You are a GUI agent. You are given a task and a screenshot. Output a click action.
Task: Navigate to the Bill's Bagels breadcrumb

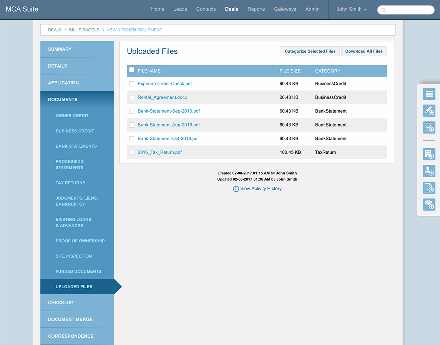click(x=84, y=30)
